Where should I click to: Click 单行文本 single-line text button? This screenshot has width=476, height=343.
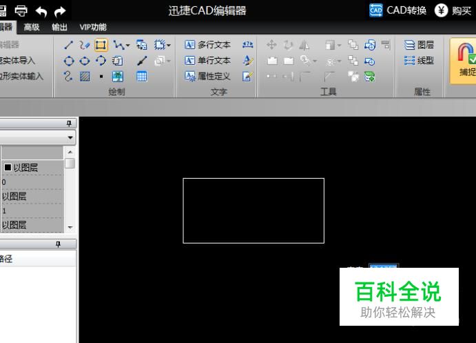tap(207, 61)
